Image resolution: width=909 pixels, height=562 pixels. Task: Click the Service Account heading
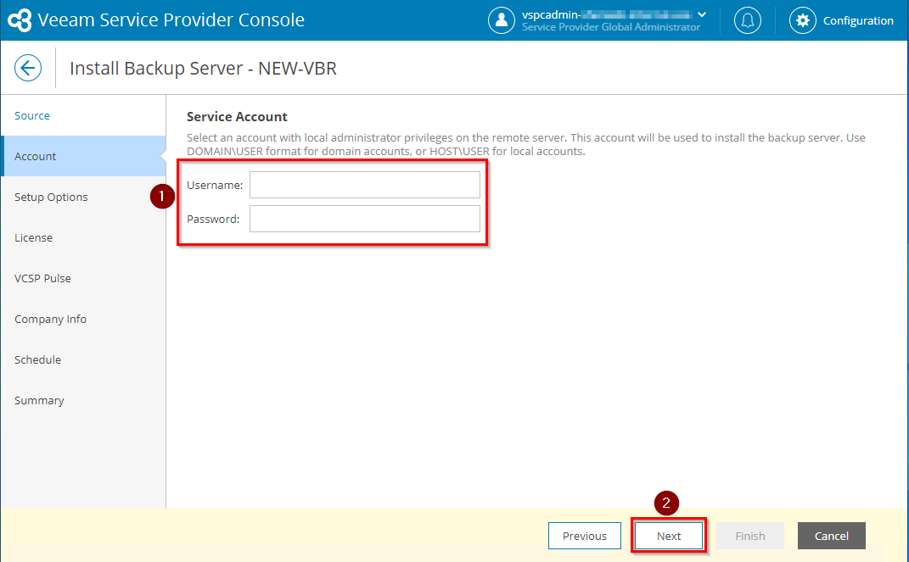[237, 117]
